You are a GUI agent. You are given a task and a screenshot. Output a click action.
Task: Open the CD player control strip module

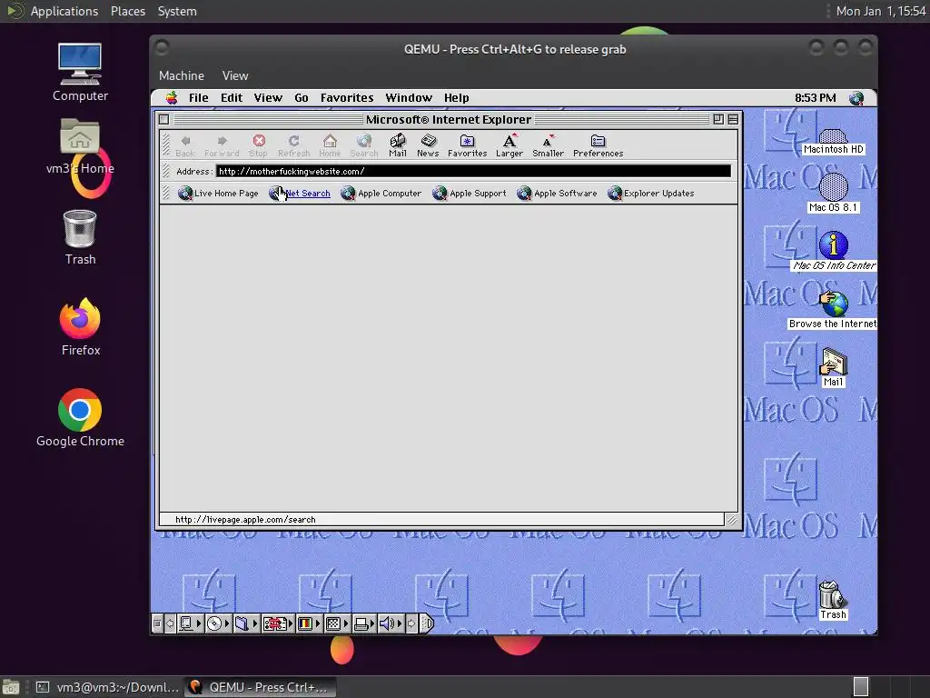click(x=218, y=623)
